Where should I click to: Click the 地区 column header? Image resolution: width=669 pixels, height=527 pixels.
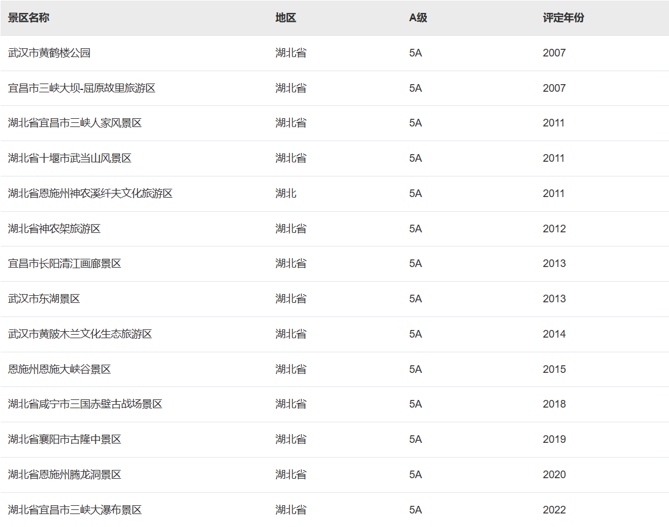pos(286,18)
